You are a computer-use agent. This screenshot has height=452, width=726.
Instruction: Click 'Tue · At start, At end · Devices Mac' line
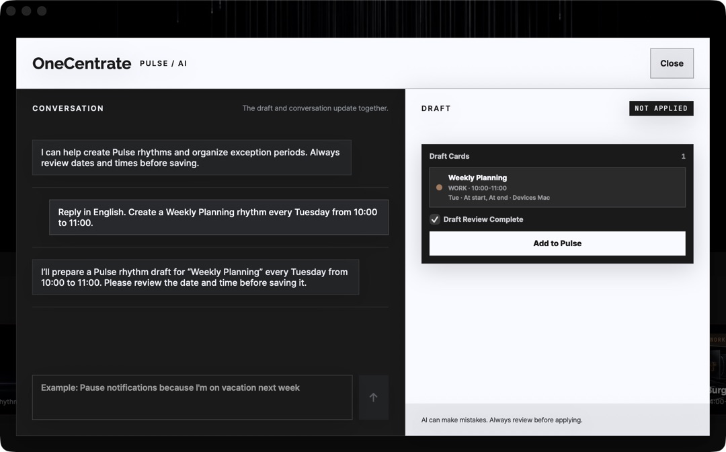(x=499, y=198)
